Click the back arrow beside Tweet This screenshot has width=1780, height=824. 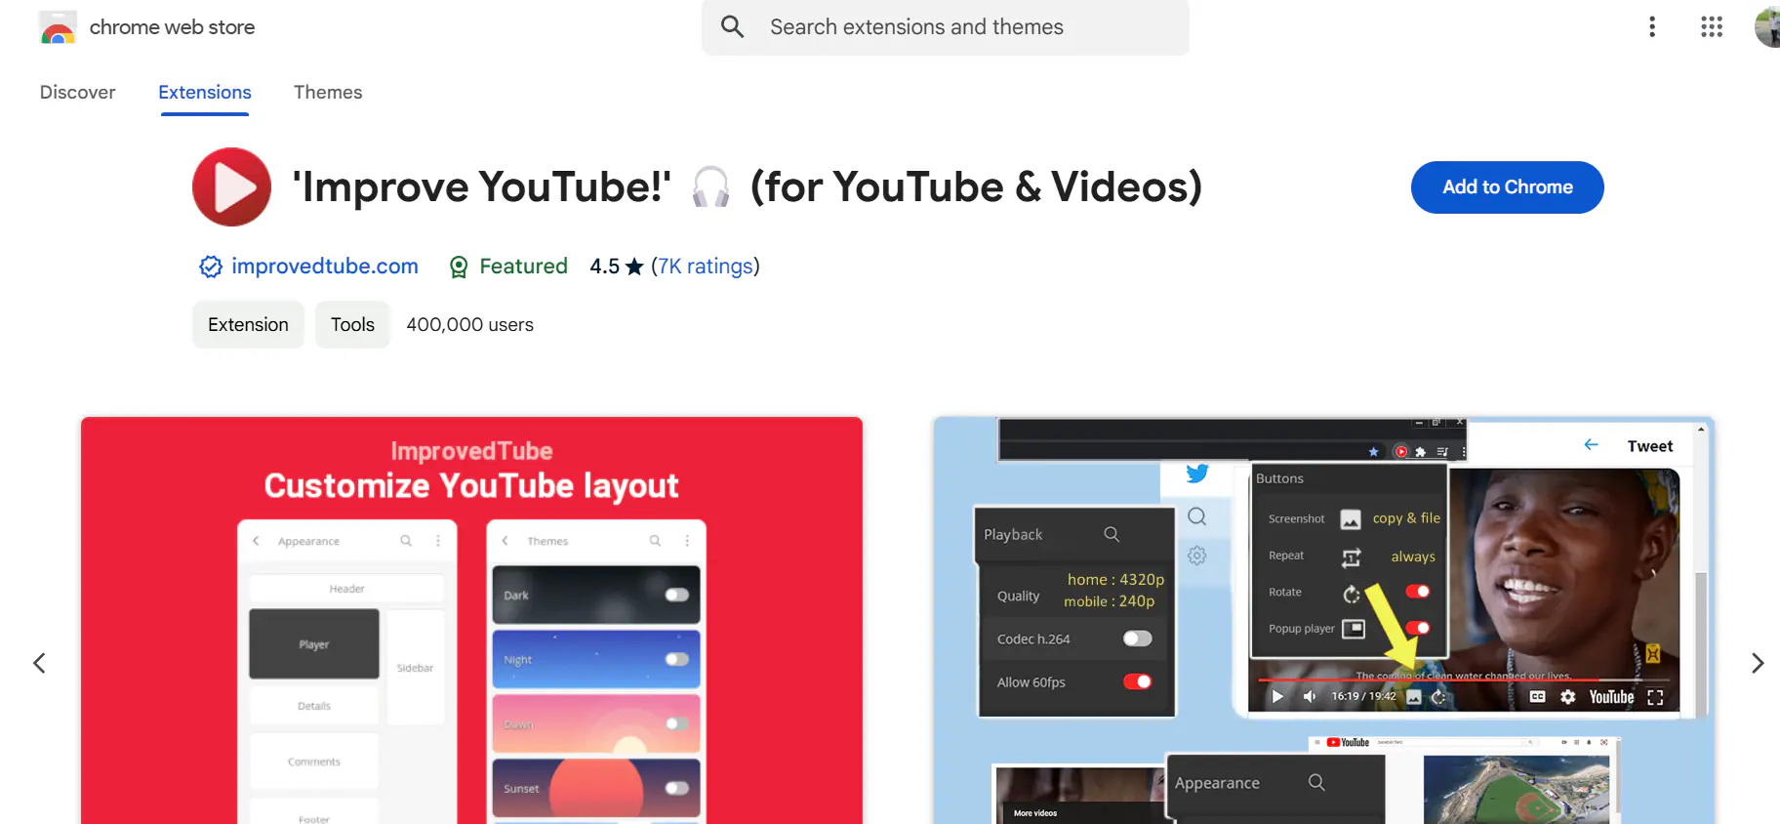(x=1591, y=445)
